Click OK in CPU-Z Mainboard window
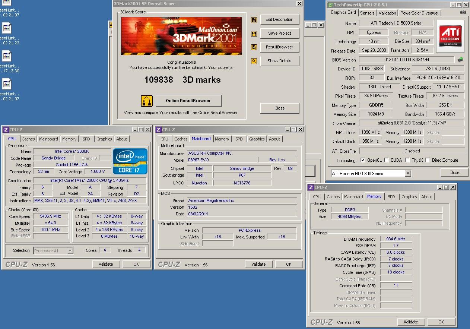Image resolution: width=470 pixels, height=329 pixels. coord(289,264)
